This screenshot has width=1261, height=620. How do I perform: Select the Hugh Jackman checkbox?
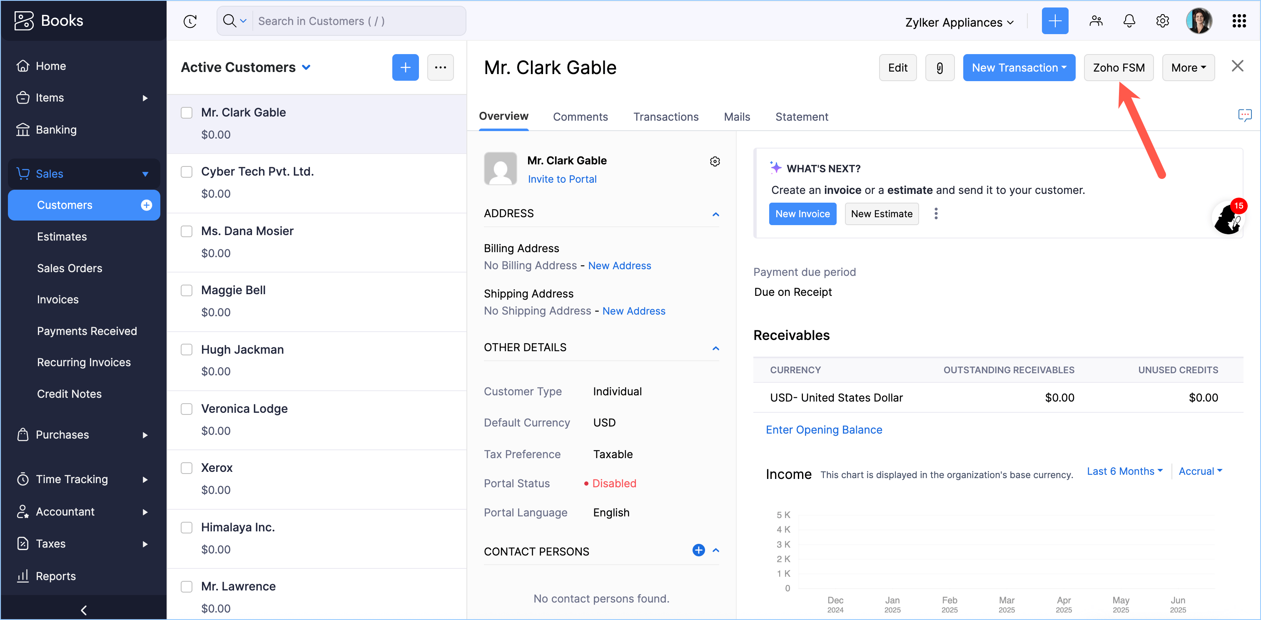[x=187, y=350]
